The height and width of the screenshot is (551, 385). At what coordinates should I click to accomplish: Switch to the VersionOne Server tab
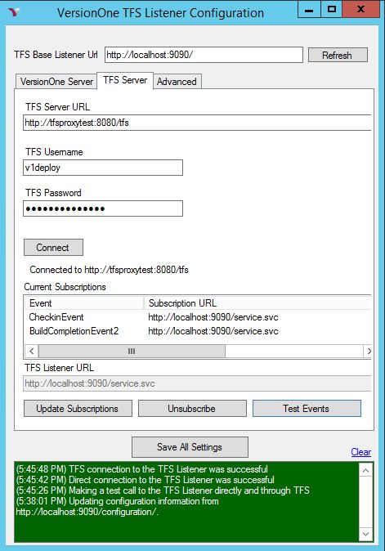click(56, 82)
